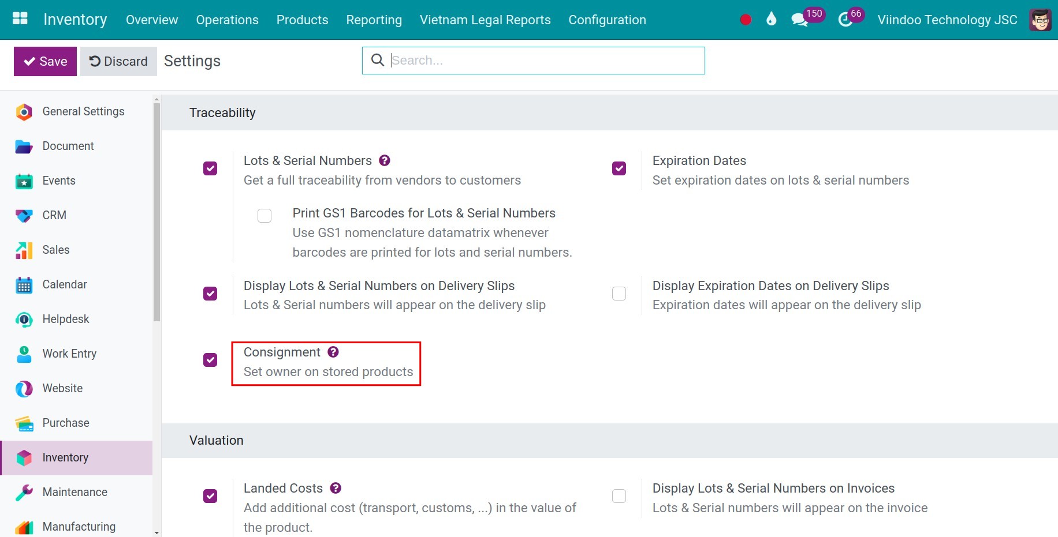Click the red recording indicator icon
The width and height of the screenshot is (1058, 537).
[x=746, y=20]
